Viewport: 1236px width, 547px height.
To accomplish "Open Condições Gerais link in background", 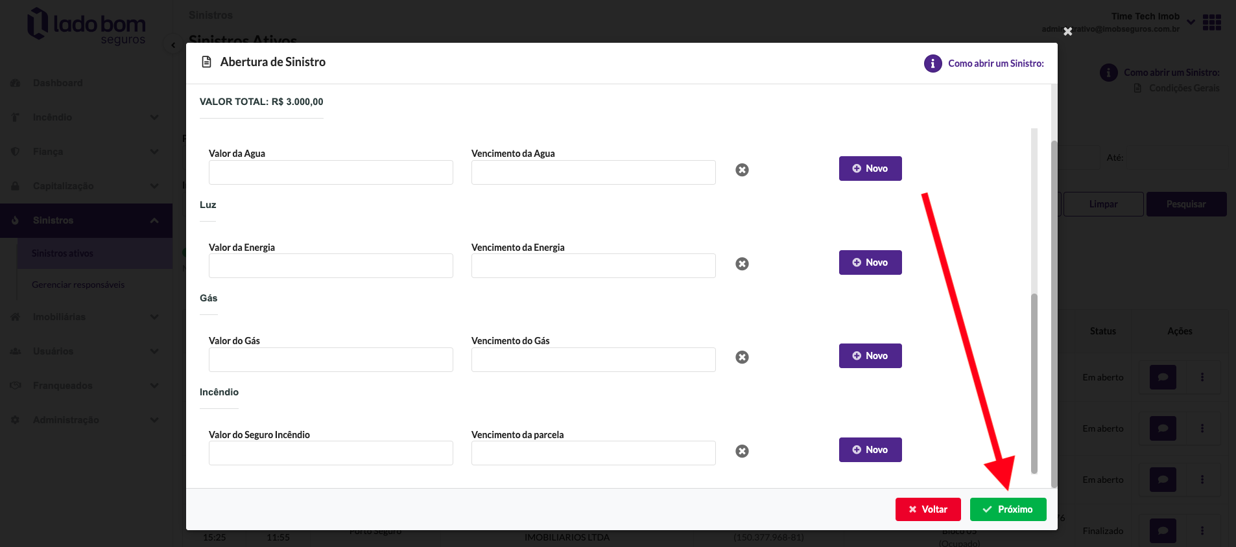I will [1183, 88].
